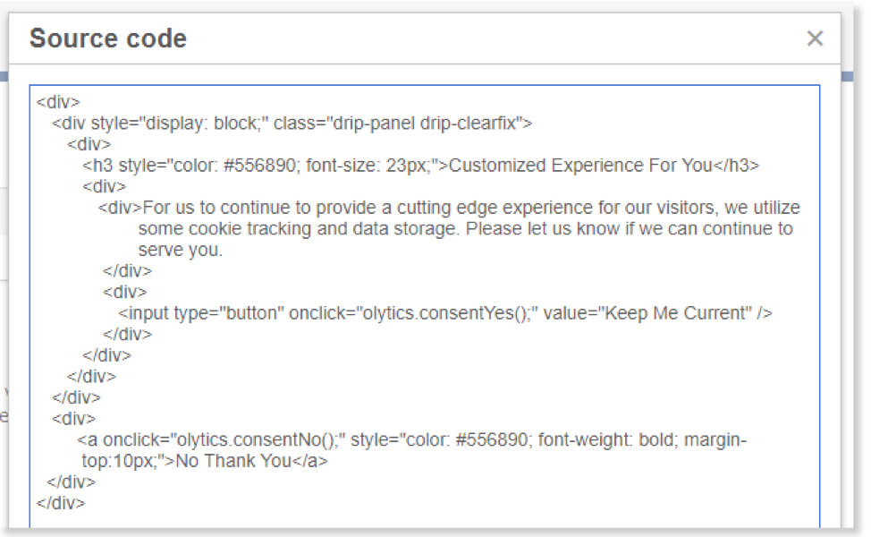871x537 pixels.
Task: Place cursor after 'serve you.' text
Action: [224, 250]
